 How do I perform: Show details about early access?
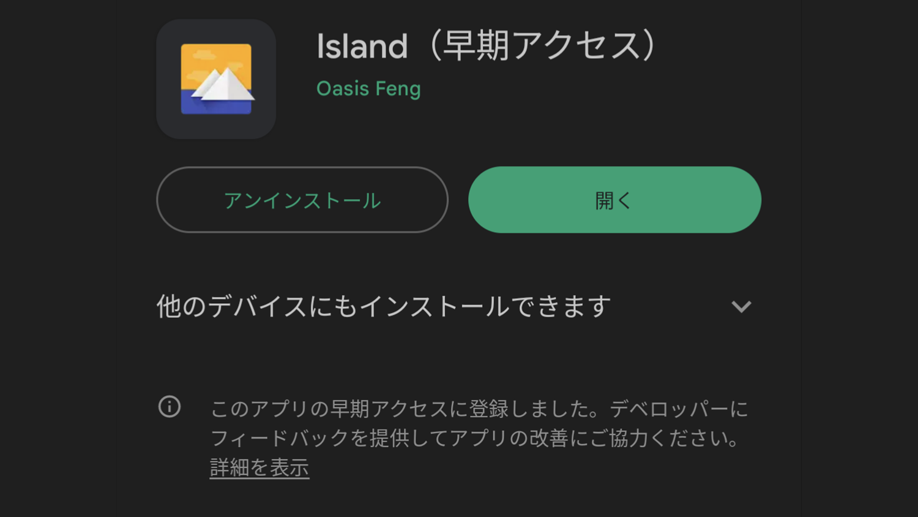[x=259, y=467]
